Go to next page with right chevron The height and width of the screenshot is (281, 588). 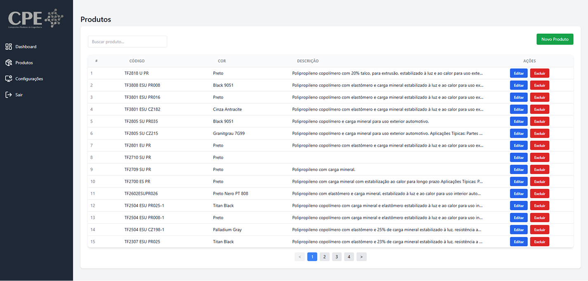click(x=361, y=257)
